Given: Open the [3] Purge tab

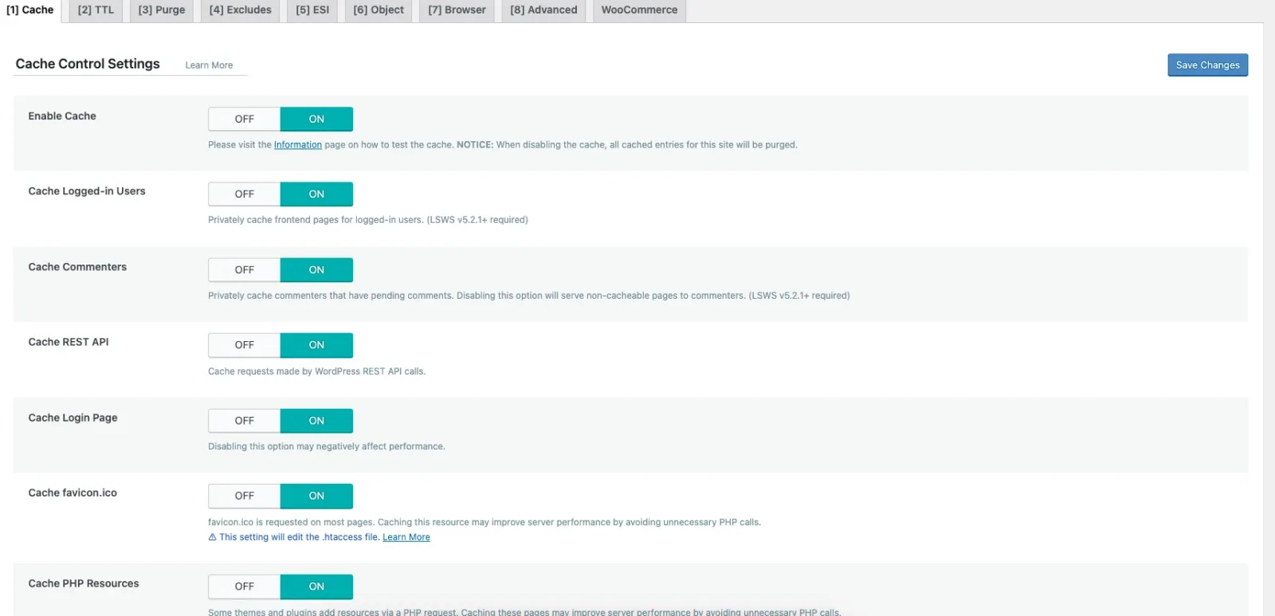Looking at the screenshot, I should (162, 10).
